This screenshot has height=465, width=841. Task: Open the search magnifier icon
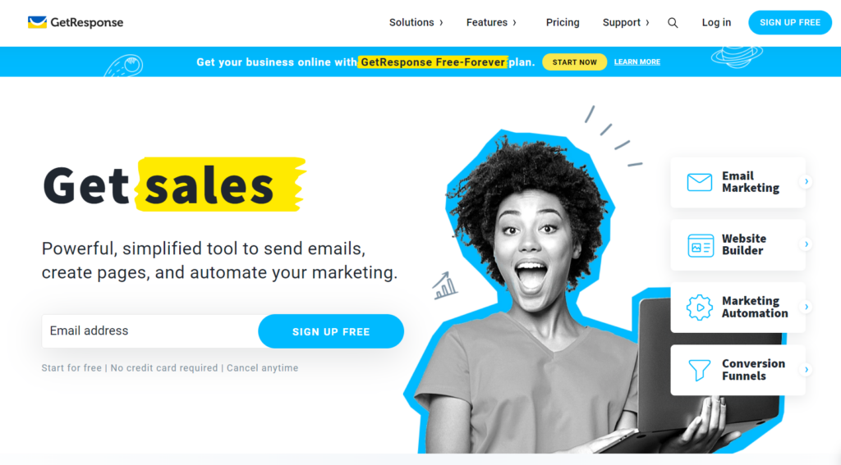click(x=673, y=22)
